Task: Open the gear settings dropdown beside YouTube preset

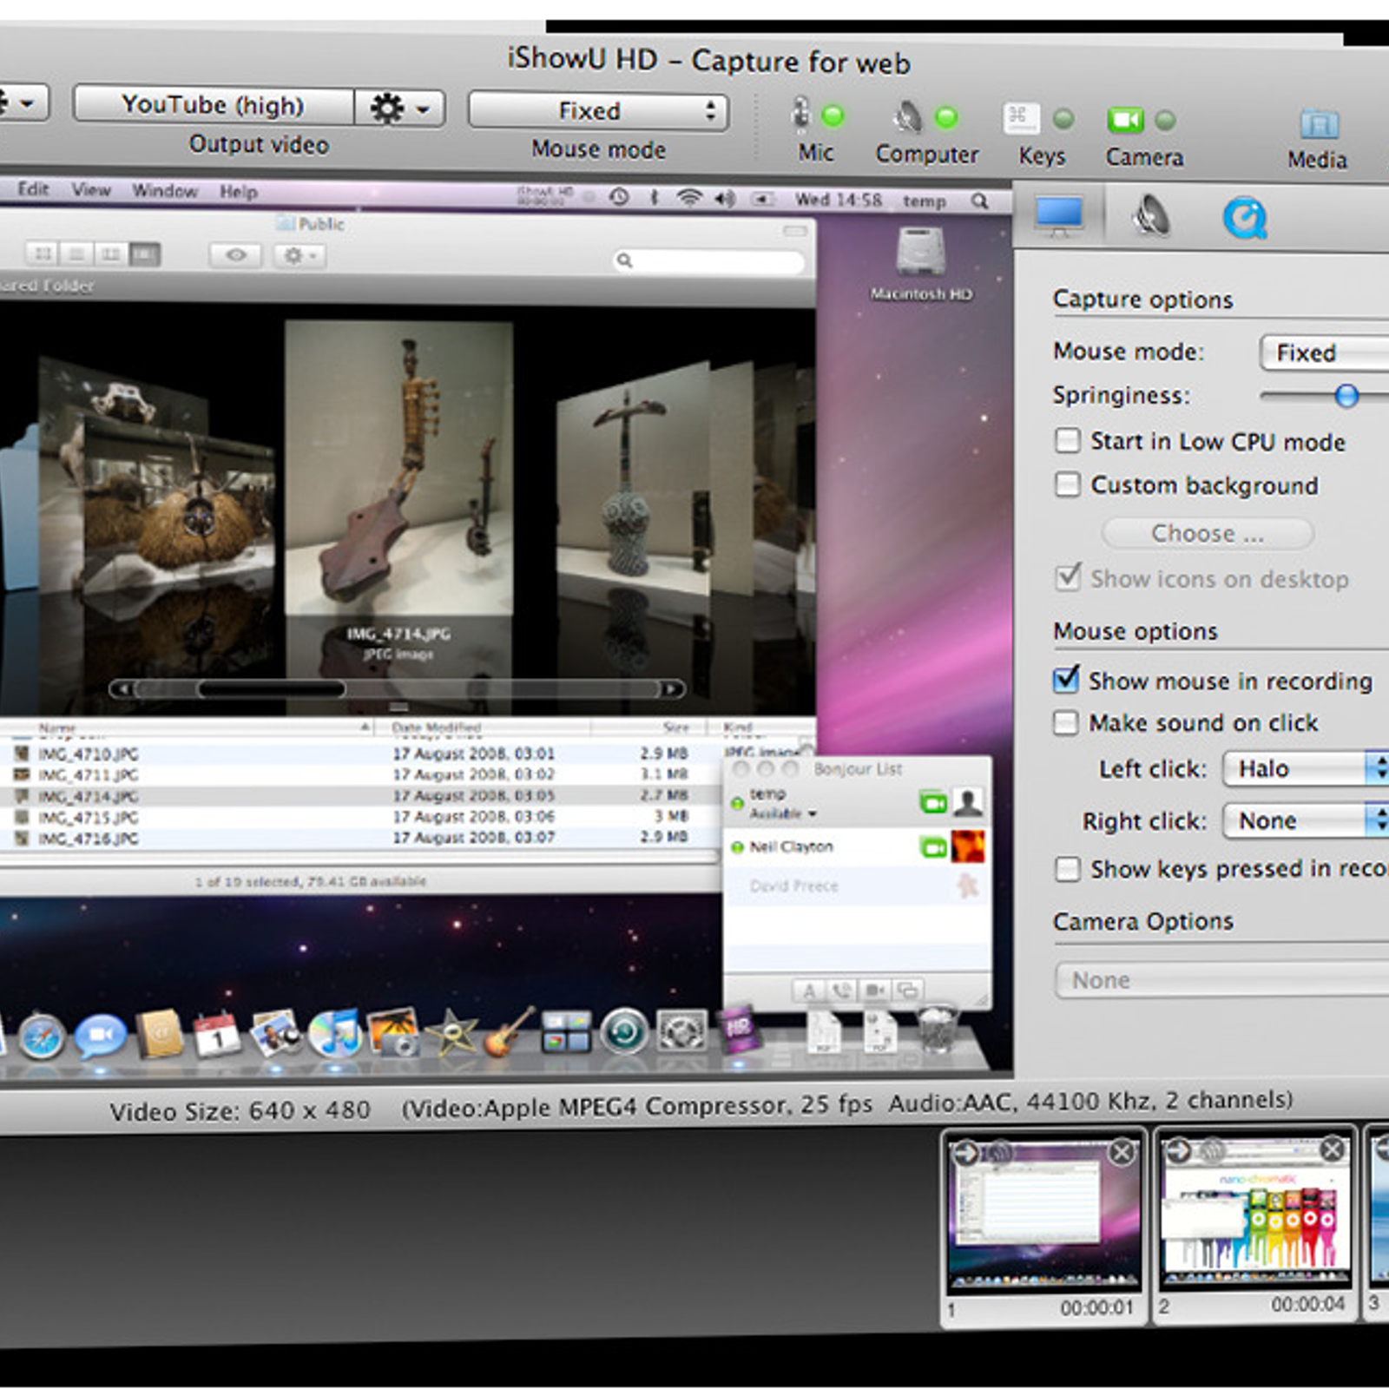Action: 399,109
